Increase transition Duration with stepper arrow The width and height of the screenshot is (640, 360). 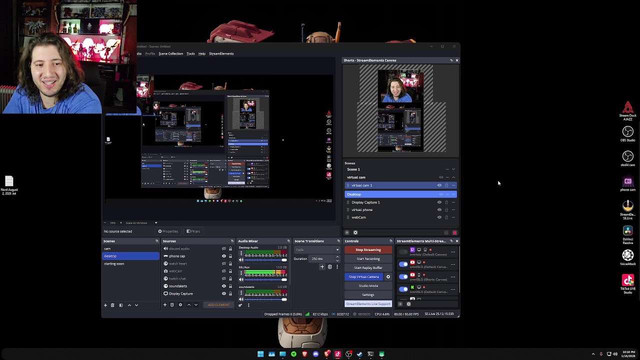(337, 257)
